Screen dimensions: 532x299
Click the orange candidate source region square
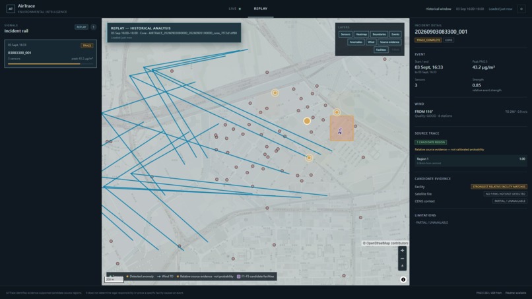[x=342, y=128]
